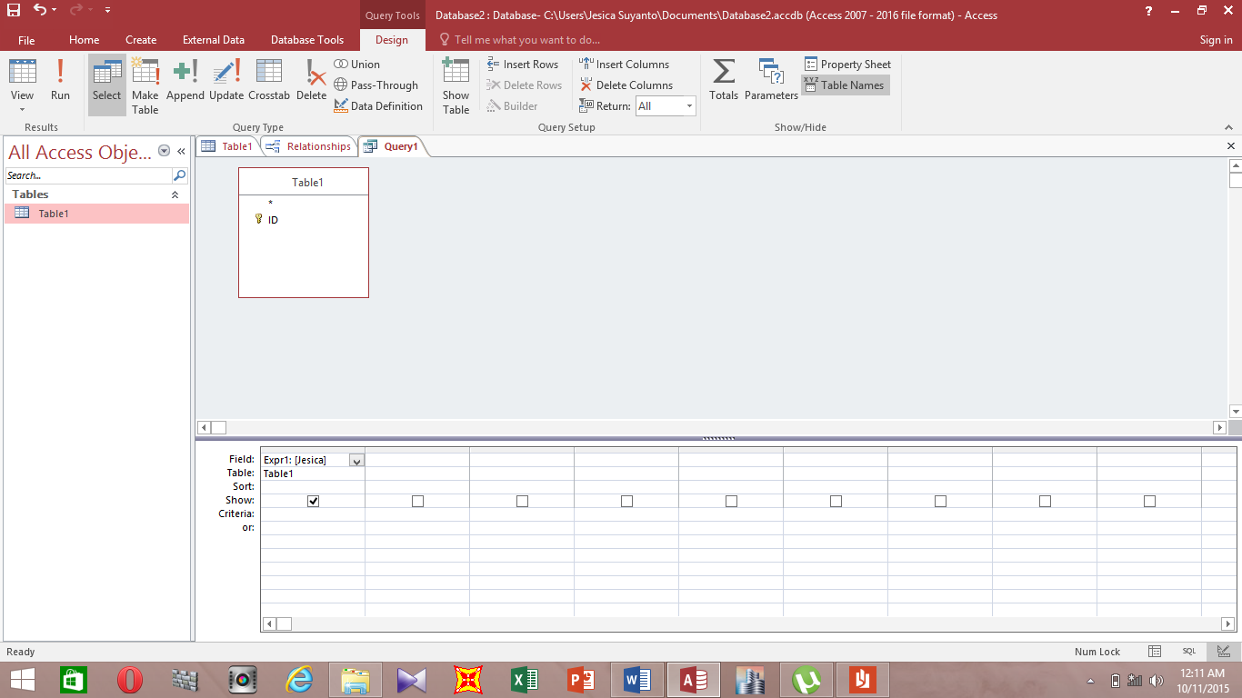Click the Design View status bar icon
Viewport: 1242px width, 698px height.
point(1224,652)
